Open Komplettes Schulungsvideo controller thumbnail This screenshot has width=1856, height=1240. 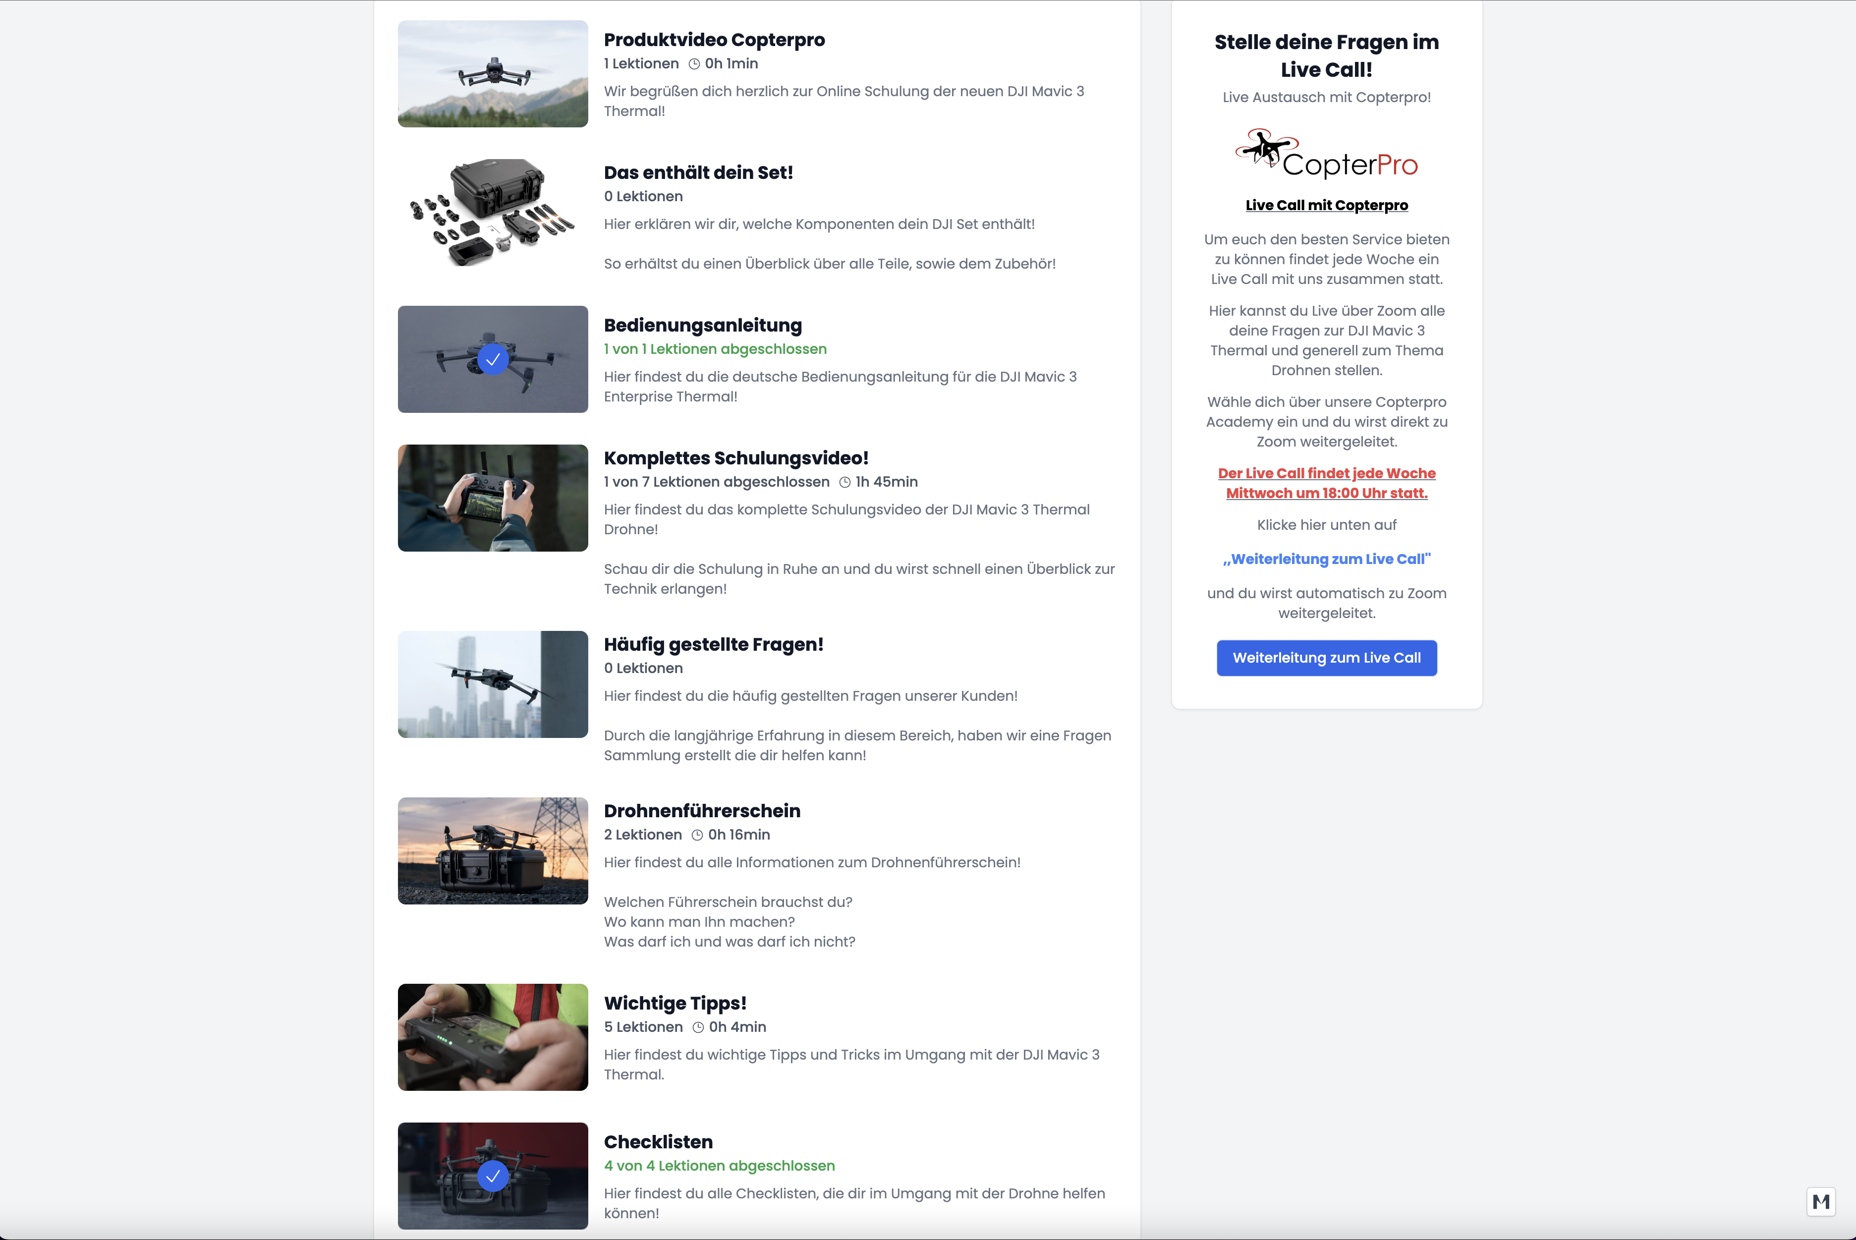(493, 498)
